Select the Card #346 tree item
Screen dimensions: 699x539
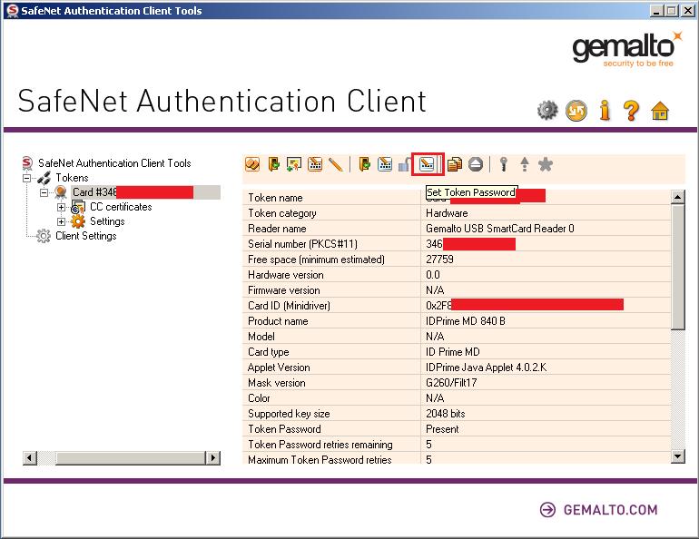[x=145, y=192]
